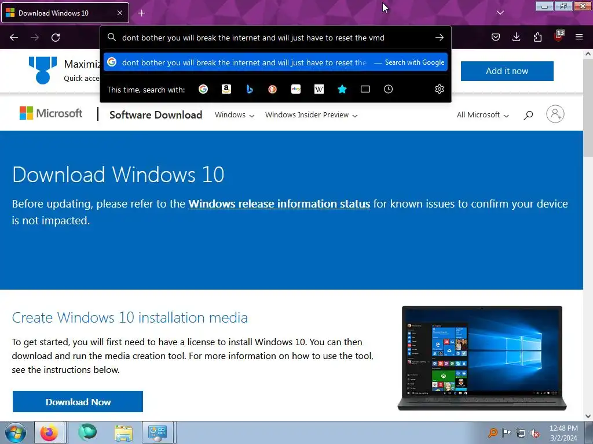Search in open Tabs icon
Image resolution: width=593 pixels, height=444 pixels.
[365, 89]
